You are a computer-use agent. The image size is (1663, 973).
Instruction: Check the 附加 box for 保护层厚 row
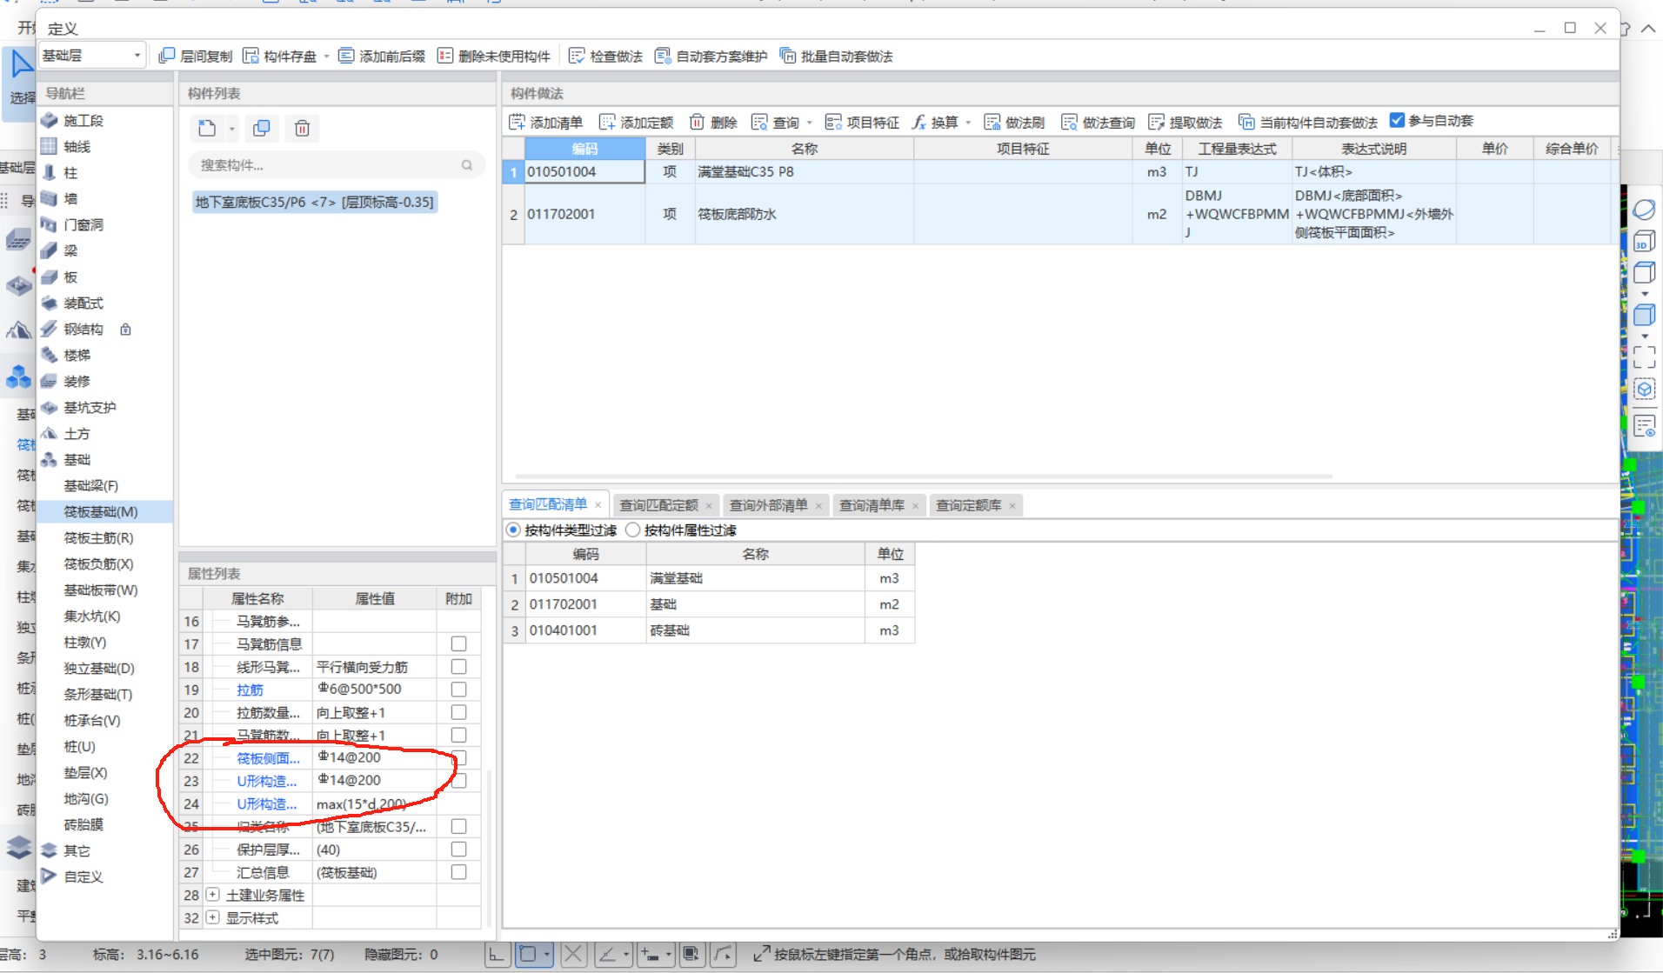pyautogui.click(x=458, y=849)
